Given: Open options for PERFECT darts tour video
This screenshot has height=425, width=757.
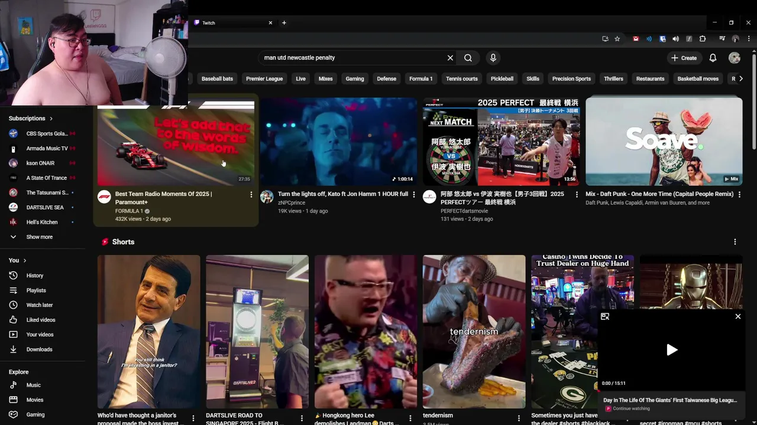Looking at the screenshot, I should [x=577, y=194].
